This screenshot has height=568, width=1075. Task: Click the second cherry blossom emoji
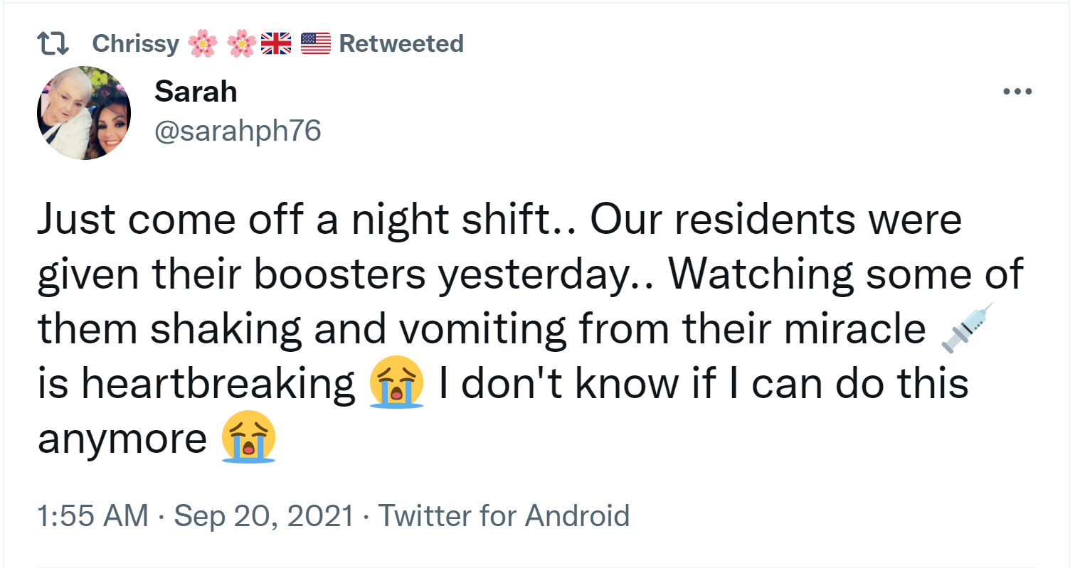coord(241,44)
